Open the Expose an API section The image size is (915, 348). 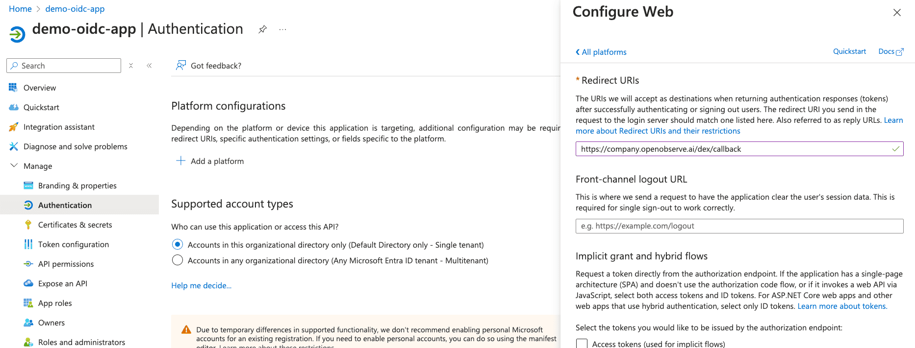click(x=62, y=283)
